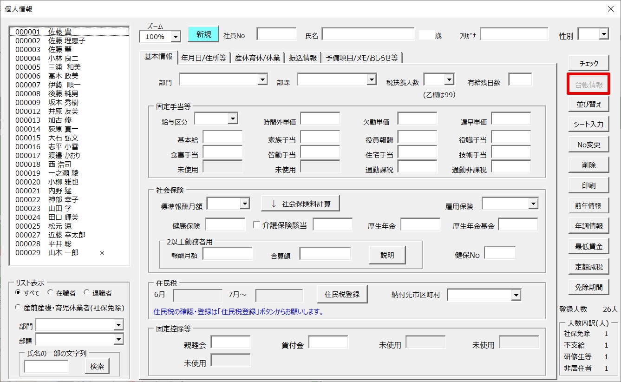The width and height of the screenshot is (621, 382).
Task: Switch to the 年月日/住所等 tab
Action: click(203, 58)
